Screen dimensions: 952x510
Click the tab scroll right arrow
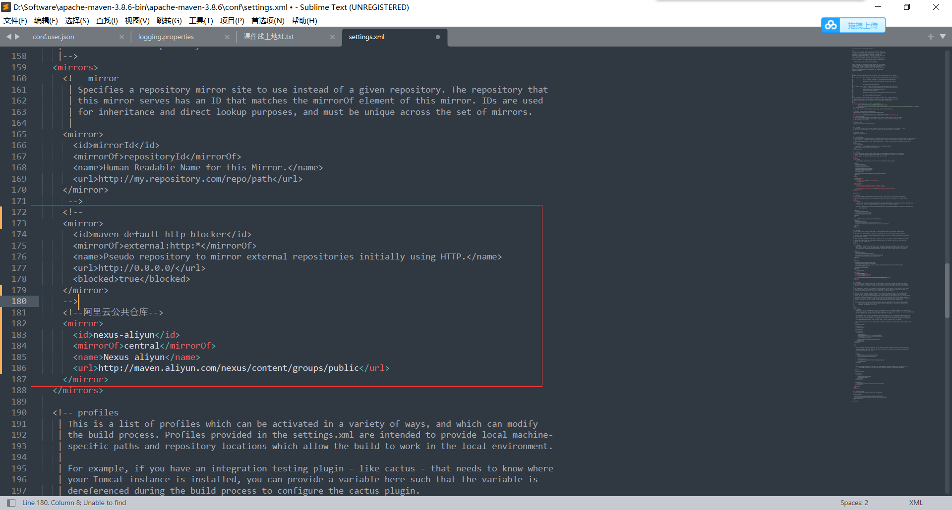coord(17,37)
